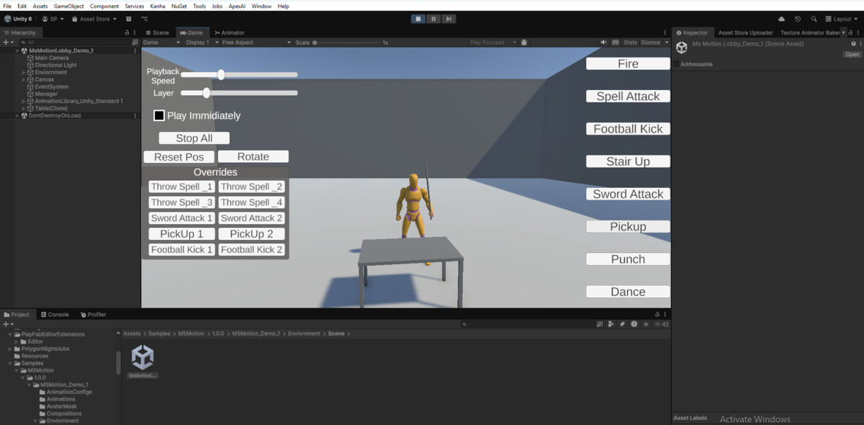Image resolution: width=864 pixels, height=425 pixels.
Task: Open the Asset Store Uploader tab
Action: point(745,32)
